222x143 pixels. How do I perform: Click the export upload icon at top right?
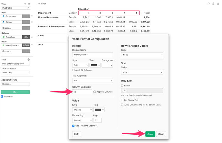[x=213, y=4]
